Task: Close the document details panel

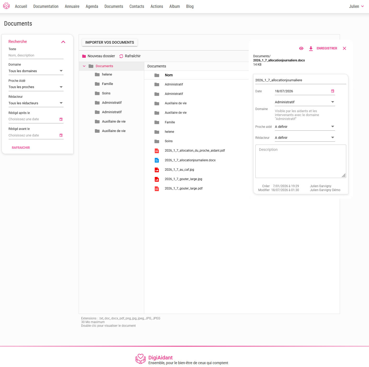Action: [344, 48]
